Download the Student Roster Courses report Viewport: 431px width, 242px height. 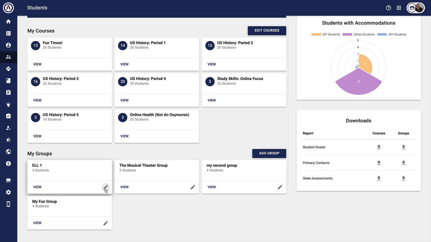pyautogui.click(x=379, y=147)
